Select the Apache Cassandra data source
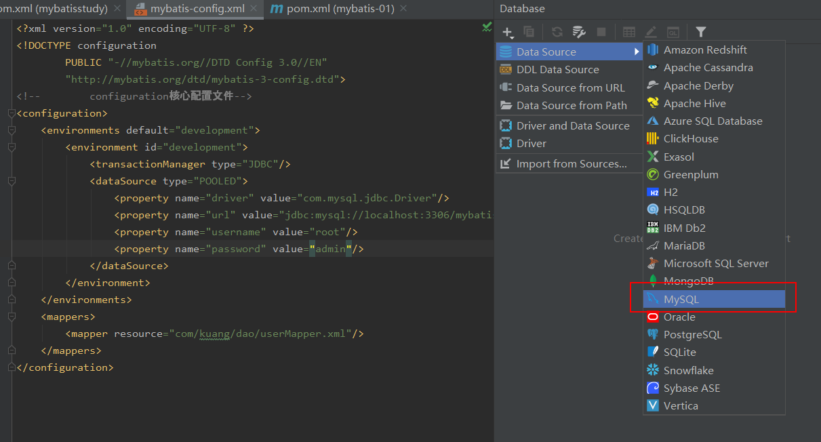Viewport: 821px width, 442px height. [x=714, y=67]
